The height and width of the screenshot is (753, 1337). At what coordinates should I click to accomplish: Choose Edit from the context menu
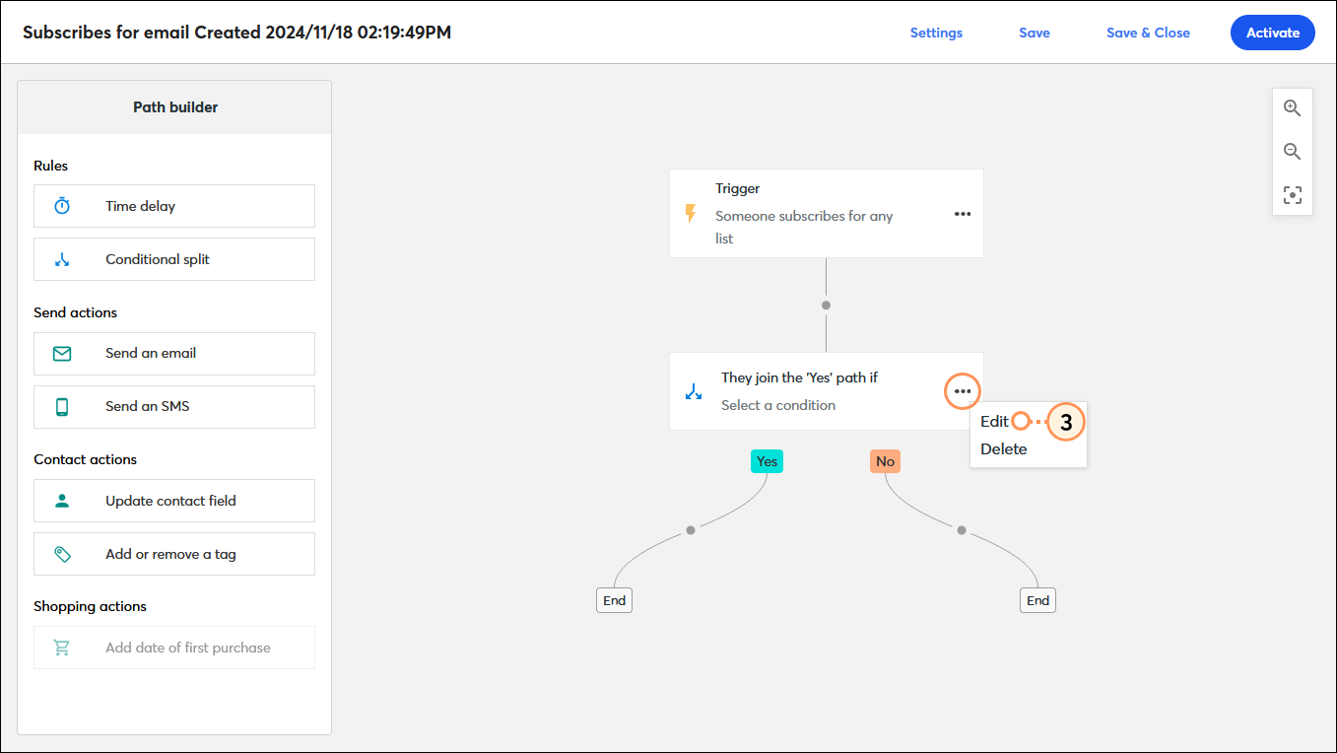click(x=994, y=421)
